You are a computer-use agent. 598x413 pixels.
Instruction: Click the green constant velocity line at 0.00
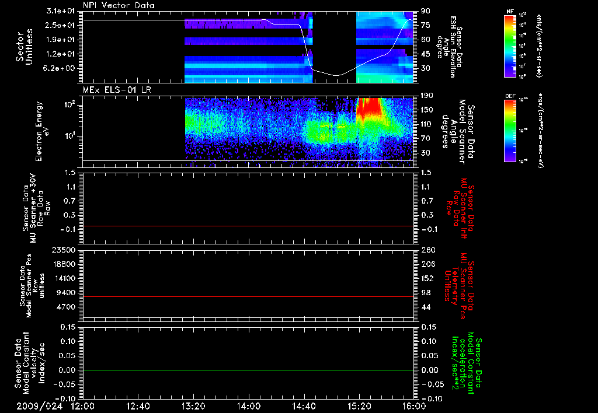pos(248,370)
